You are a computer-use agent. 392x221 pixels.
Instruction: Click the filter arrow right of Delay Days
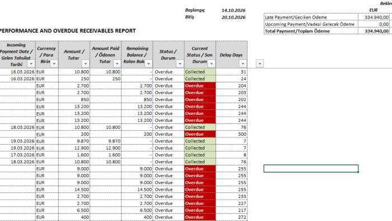pos(260,64)
